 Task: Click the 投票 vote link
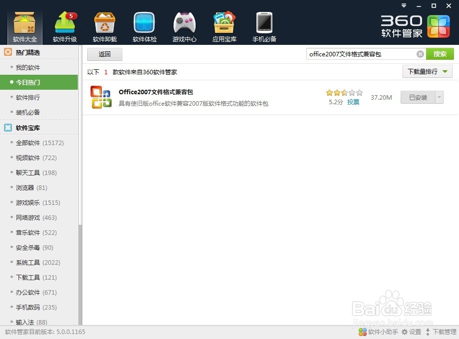pos(353,102)
